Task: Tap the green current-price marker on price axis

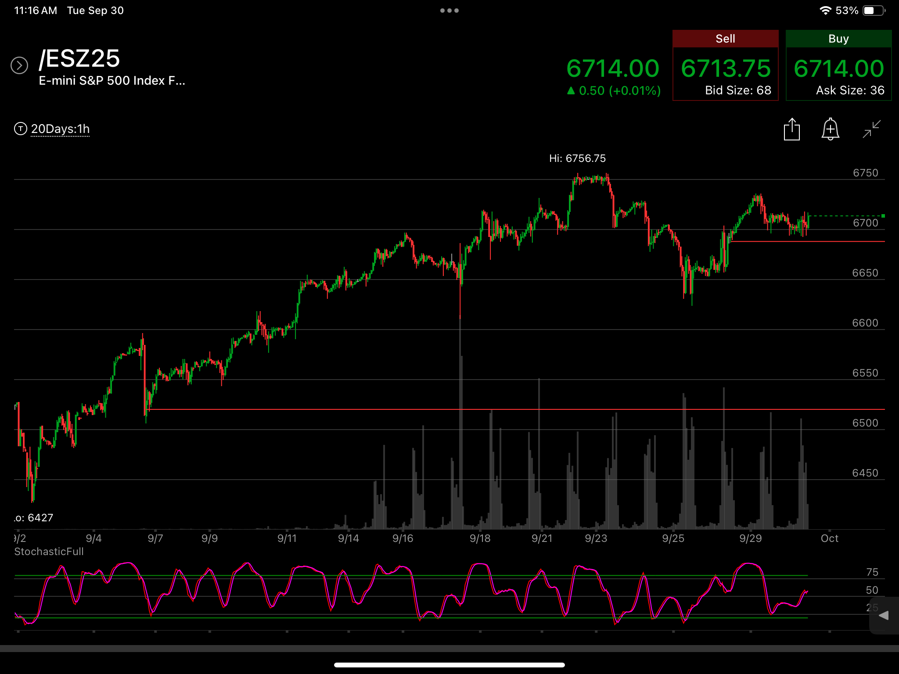Action: click(883, 216)
